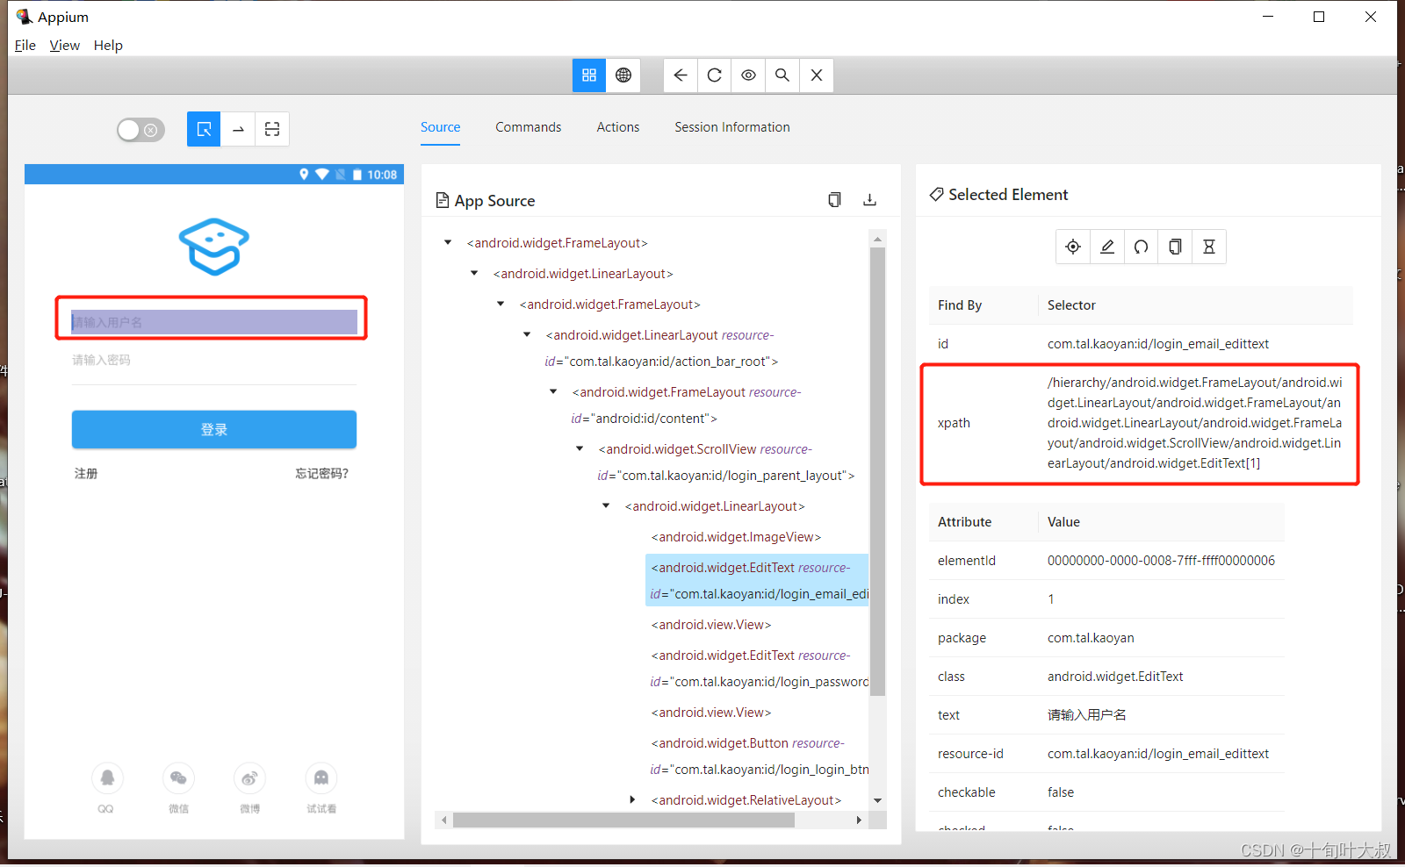Click the 请输入密码 password field
Image resolution: width=1405 pixels, height=867 pixels.
(x=214, y=361)
